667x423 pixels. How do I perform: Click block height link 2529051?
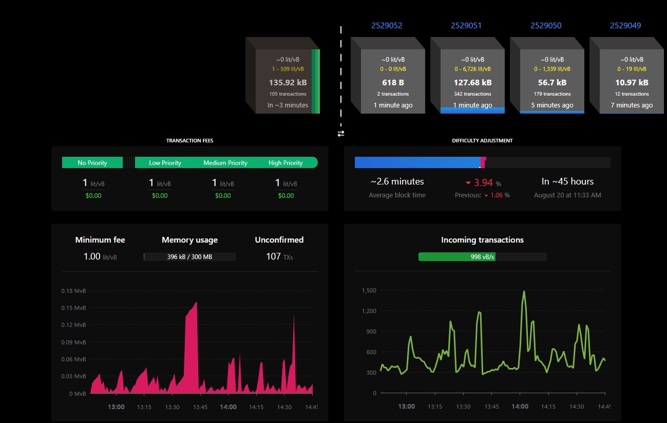point(466,25)
